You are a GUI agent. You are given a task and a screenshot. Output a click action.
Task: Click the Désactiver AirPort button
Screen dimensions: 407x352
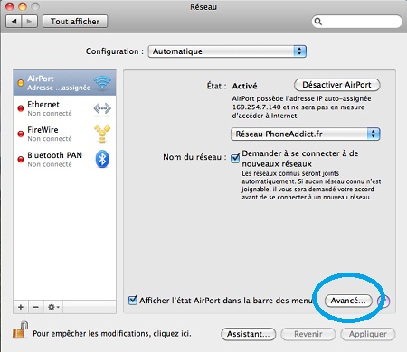(337, 85)
